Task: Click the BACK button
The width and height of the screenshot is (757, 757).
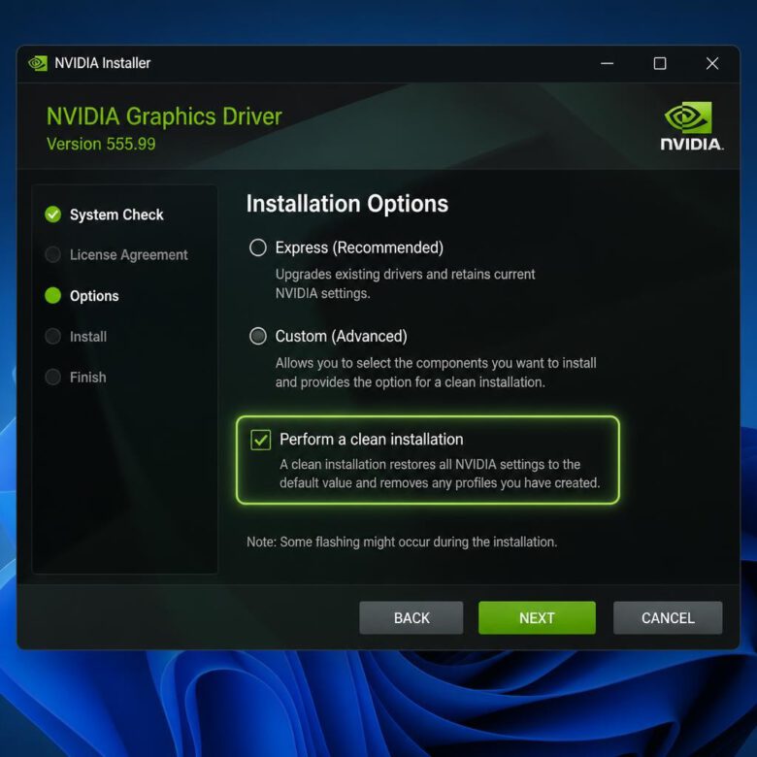Action: click(411, 617)
